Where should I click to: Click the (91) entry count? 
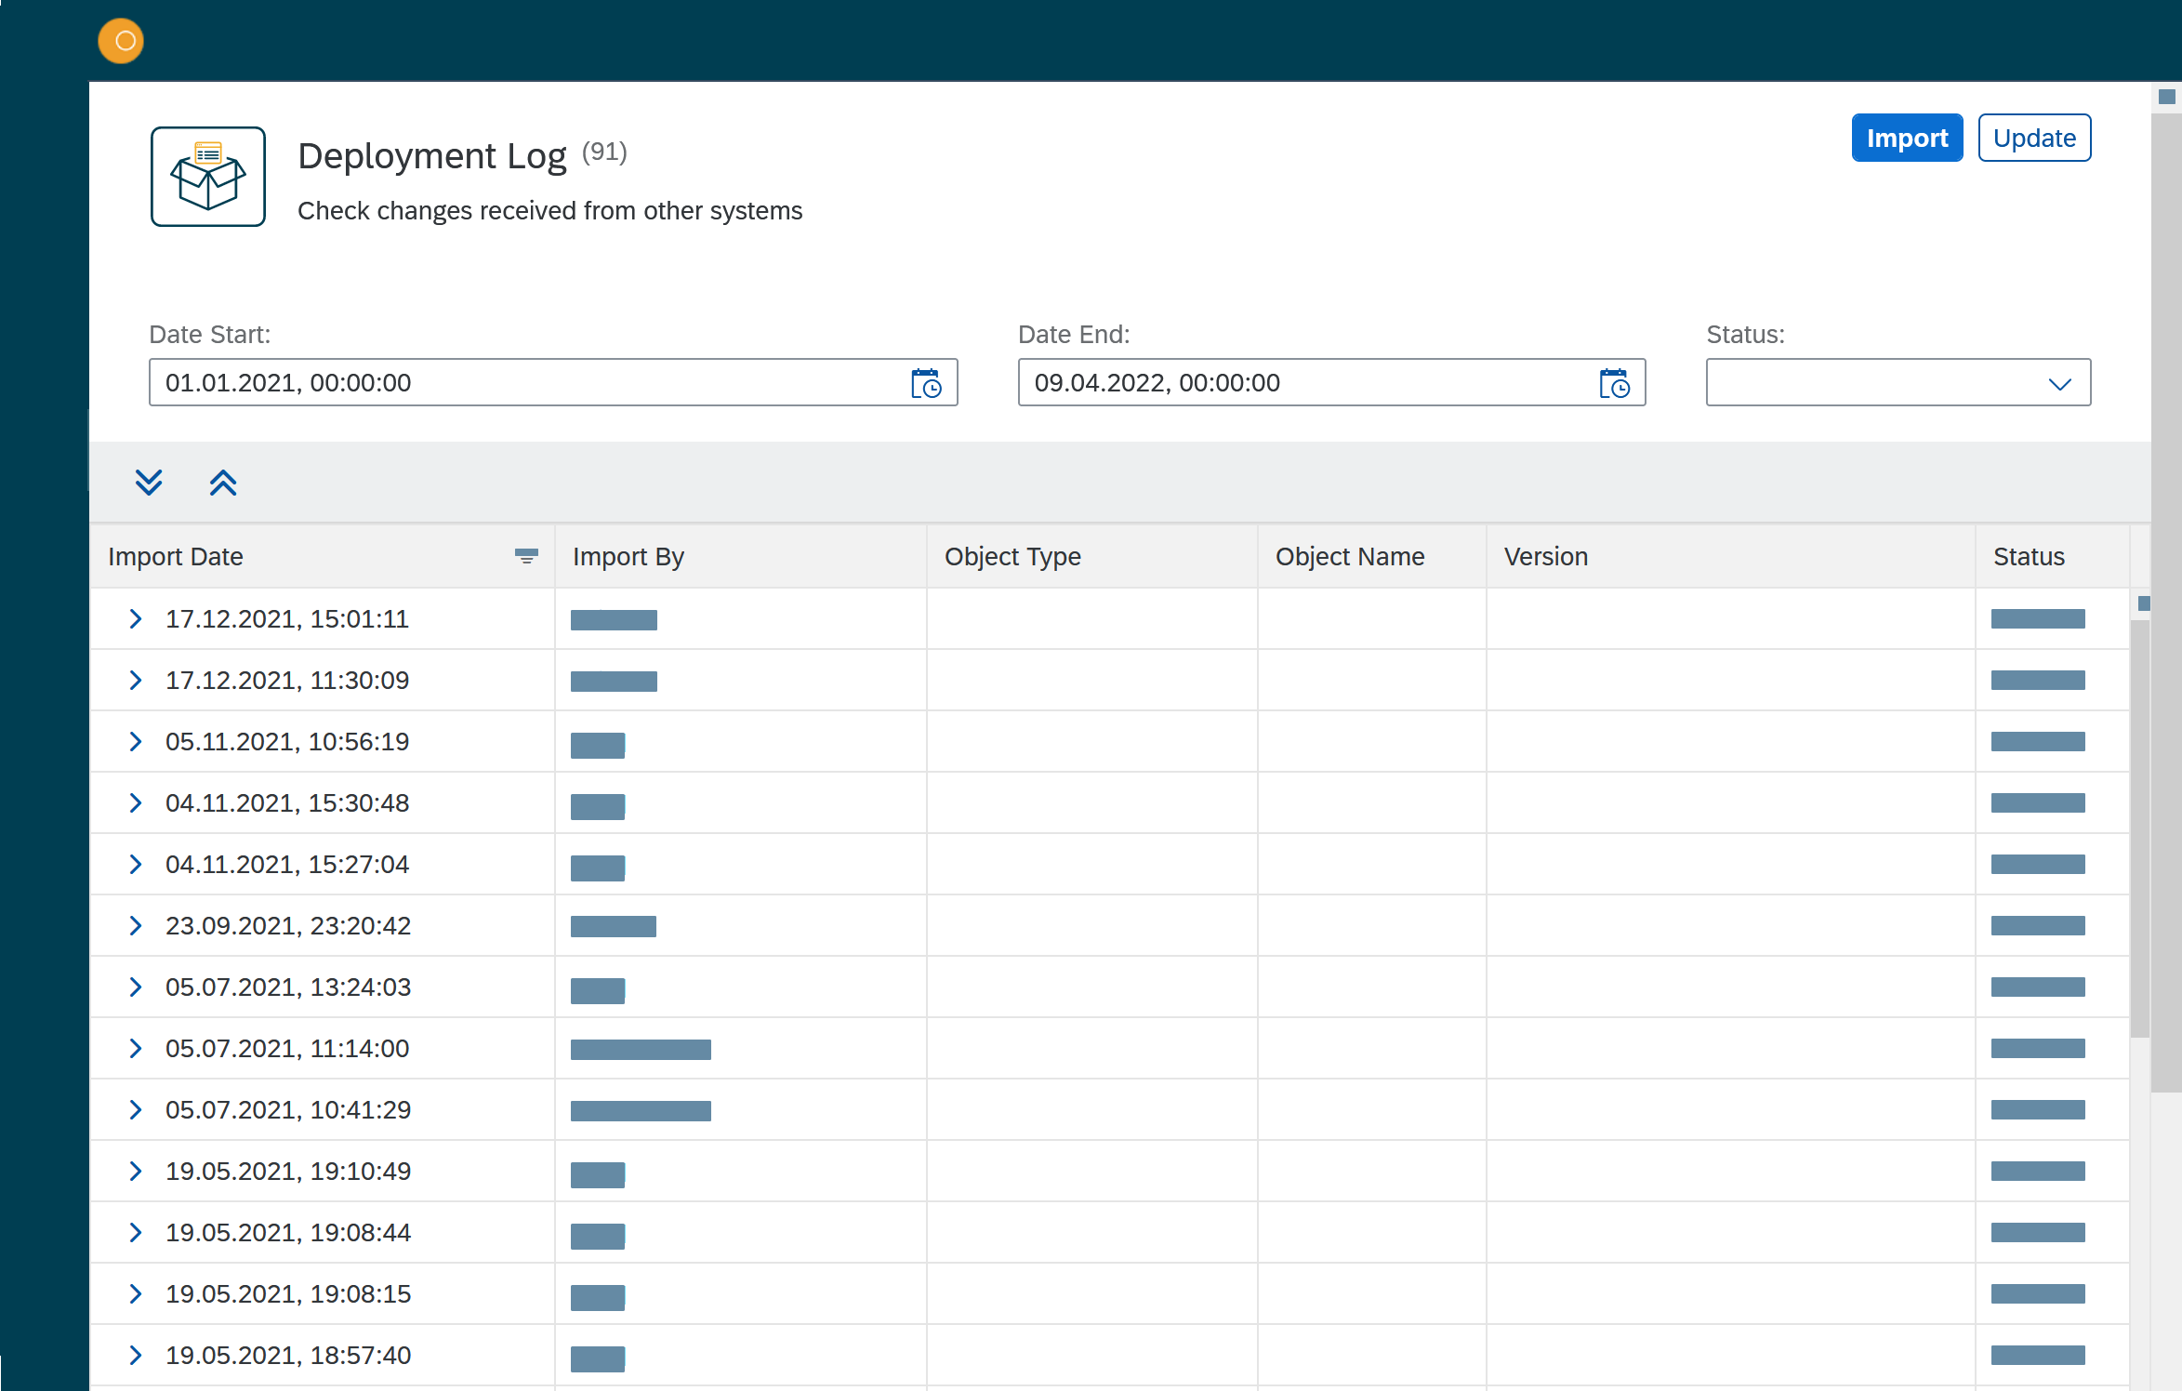tap(604, 152)
